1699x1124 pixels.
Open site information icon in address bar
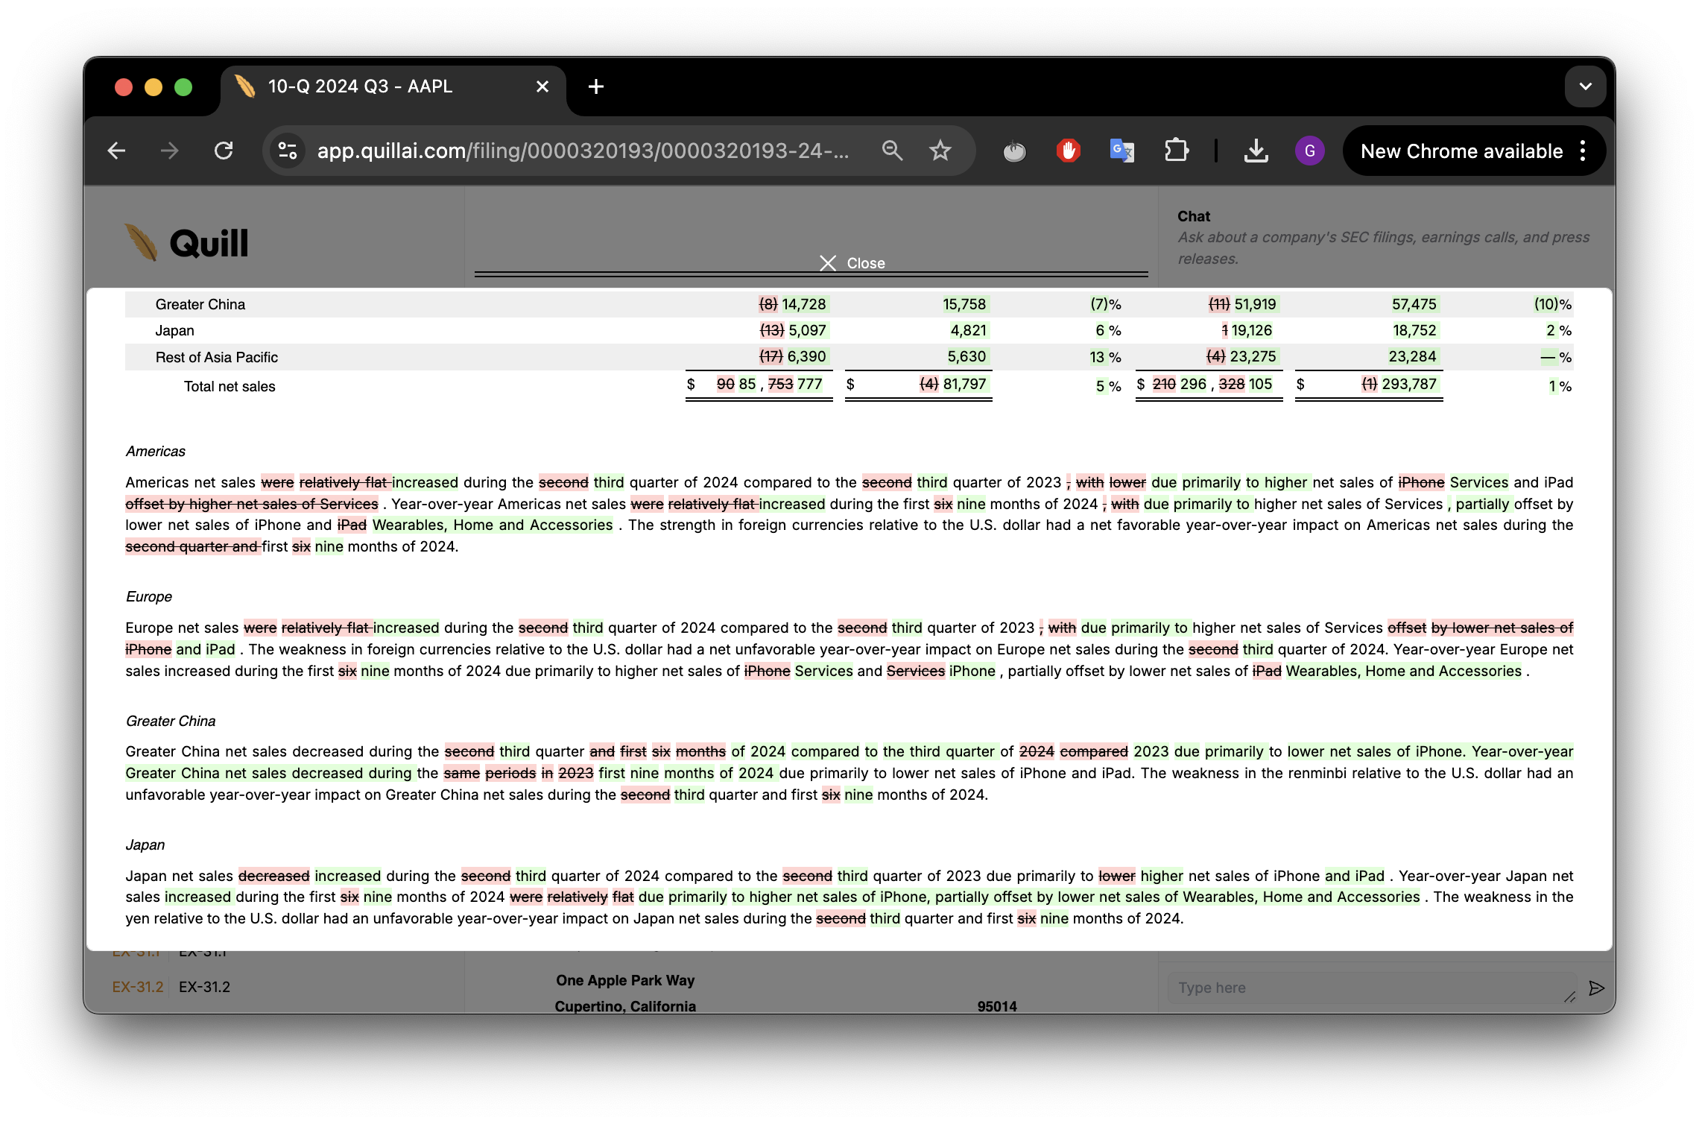coord(288,151)
